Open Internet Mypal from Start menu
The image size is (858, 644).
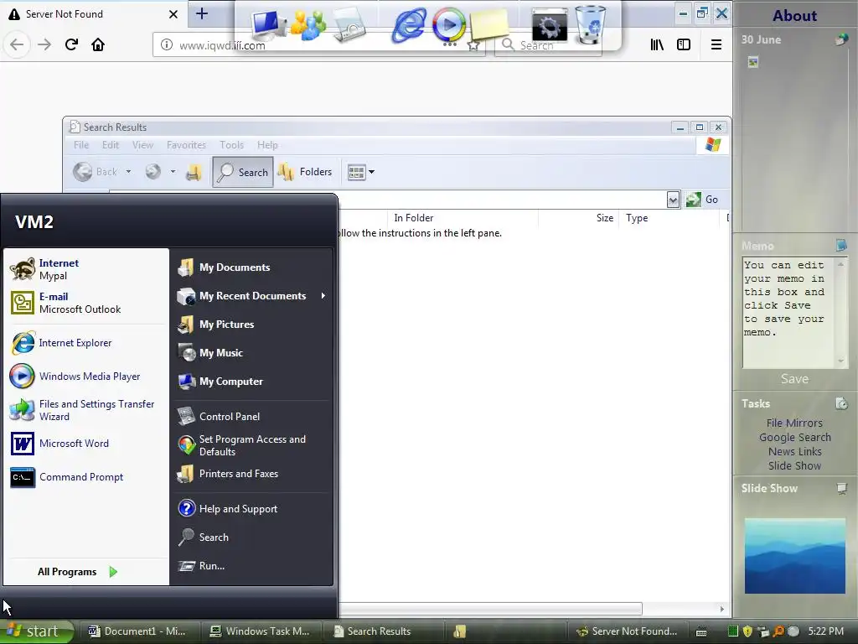tap(86, 269)
